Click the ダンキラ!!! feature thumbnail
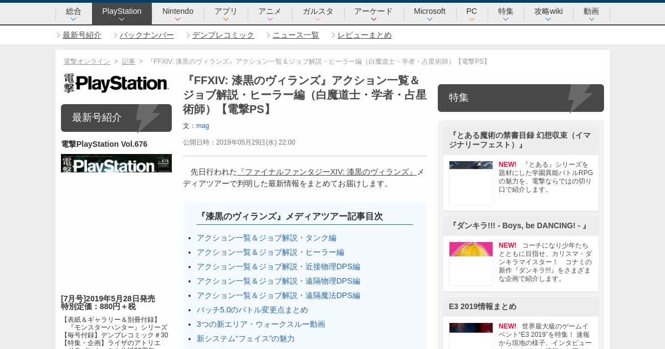 tap(471, 264)
